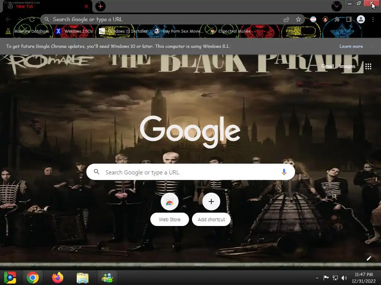Image resolution: width=381 pixels, height=285 pixels.
Task: Dismiss the Chrome update info bar
Action: tap(372, 46)
